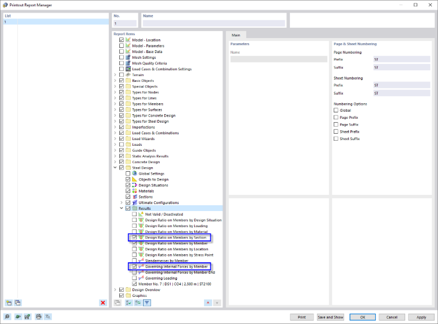Click the Model - Location chart icon

click(x=128, y=40)
